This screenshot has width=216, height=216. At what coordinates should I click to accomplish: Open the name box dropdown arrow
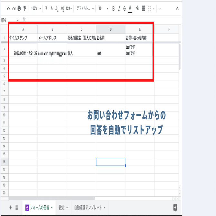18,20
